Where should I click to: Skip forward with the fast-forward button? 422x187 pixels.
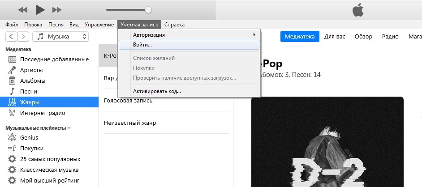(x=57, y=10)
